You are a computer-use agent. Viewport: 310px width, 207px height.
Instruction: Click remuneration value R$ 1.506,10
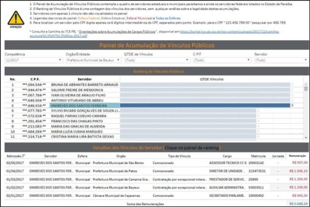298,171
